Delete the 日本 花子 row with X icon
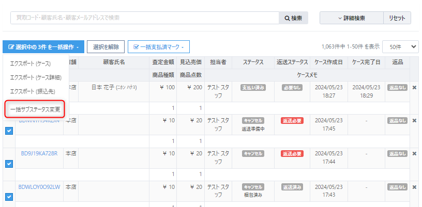Viewport: 422px width, 207px height. [414, 87]
